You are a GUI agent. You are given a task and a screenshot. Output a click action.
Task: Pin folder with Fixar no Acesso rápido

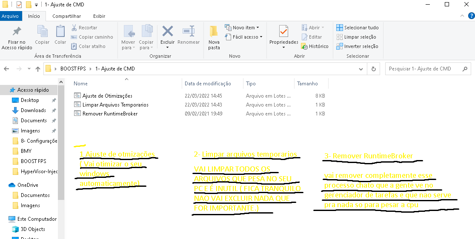[17, 38]
